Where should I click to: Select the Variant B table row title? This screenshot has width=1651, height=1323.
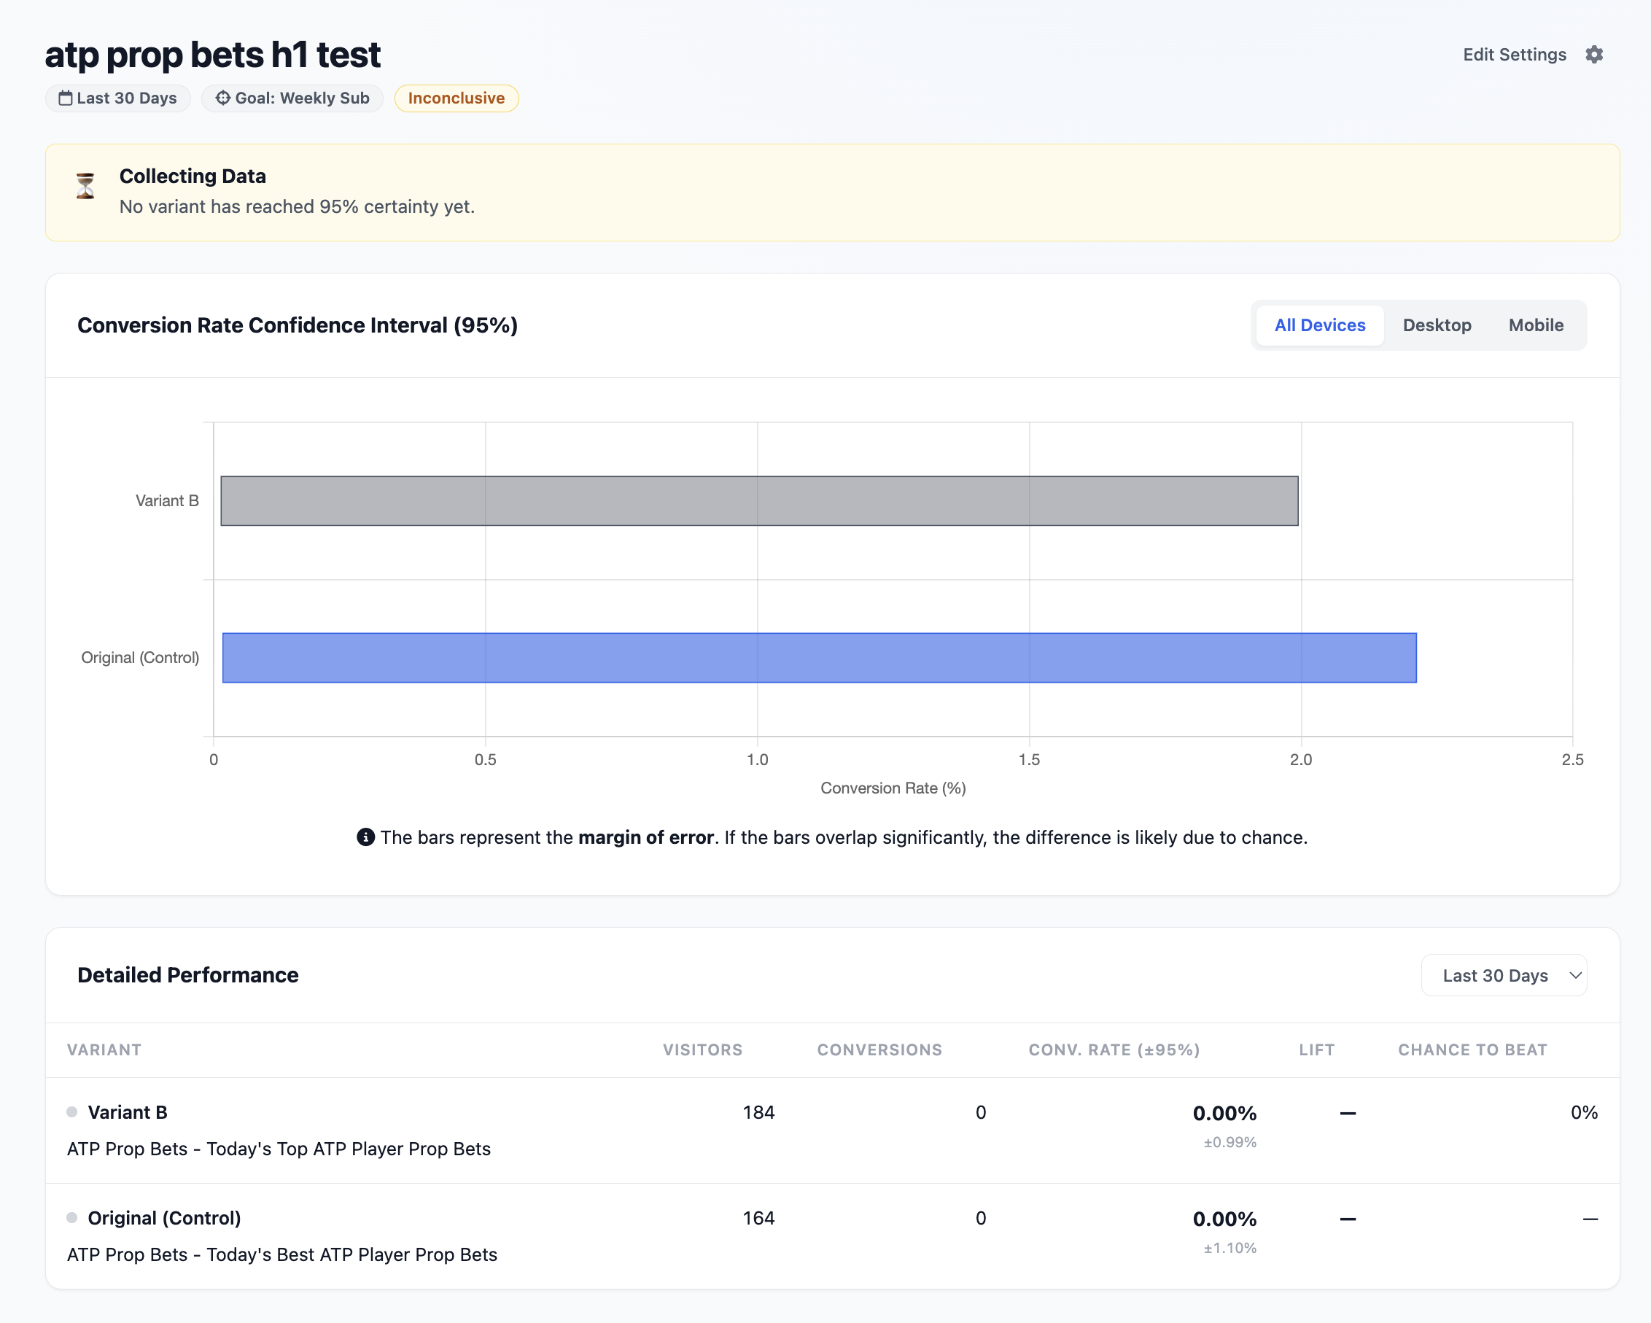click(127, 1111)
